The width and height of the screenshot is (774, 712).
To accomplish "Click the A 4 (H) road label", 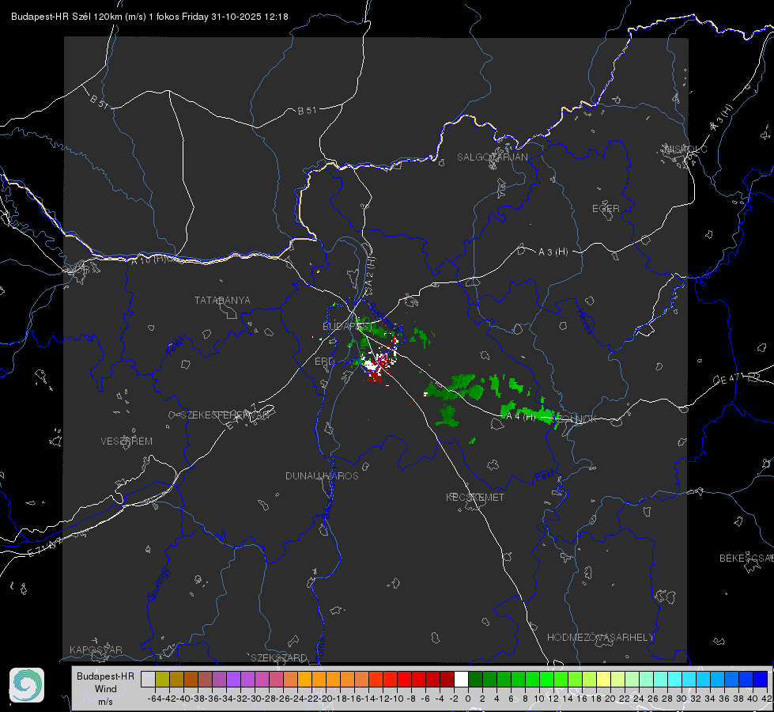I will 521,417.
